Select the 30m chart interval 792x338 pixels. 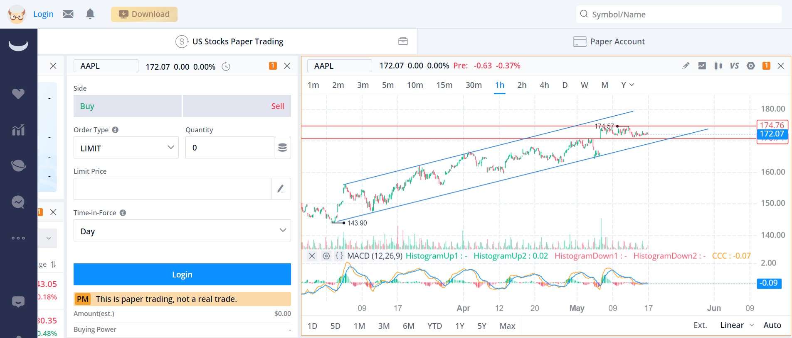click(474, 85)
